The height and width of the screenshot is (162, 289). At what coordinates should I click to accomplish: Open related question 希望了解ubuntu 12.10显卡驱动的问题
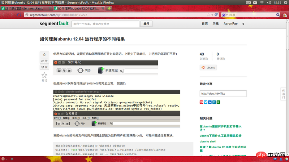tap(223, 149)
